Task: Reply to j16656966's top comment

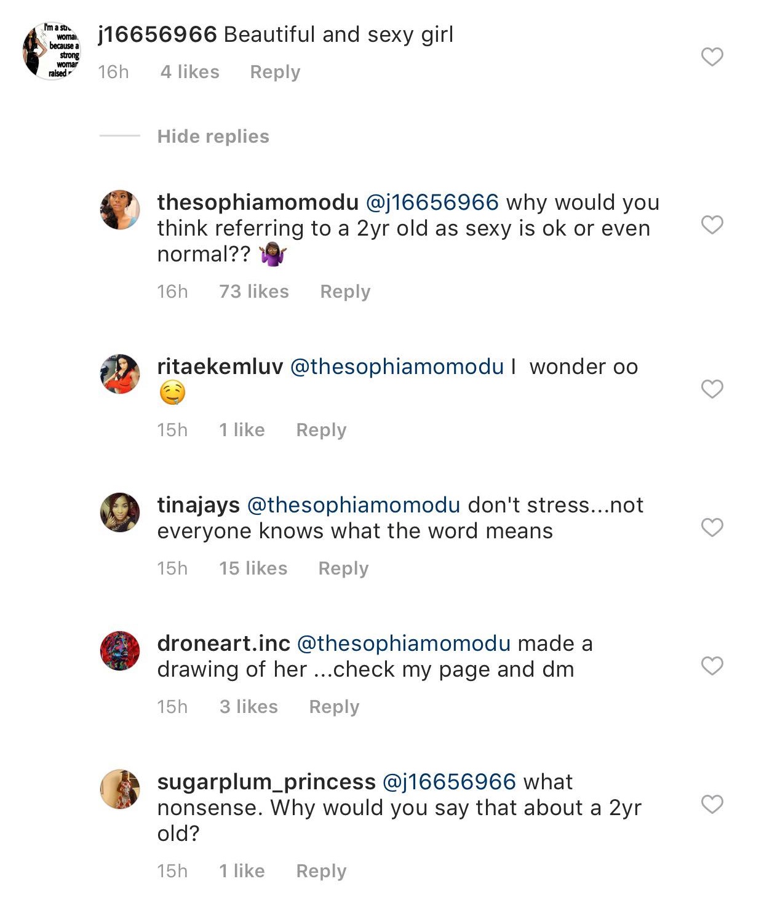Action: (275, 72)
